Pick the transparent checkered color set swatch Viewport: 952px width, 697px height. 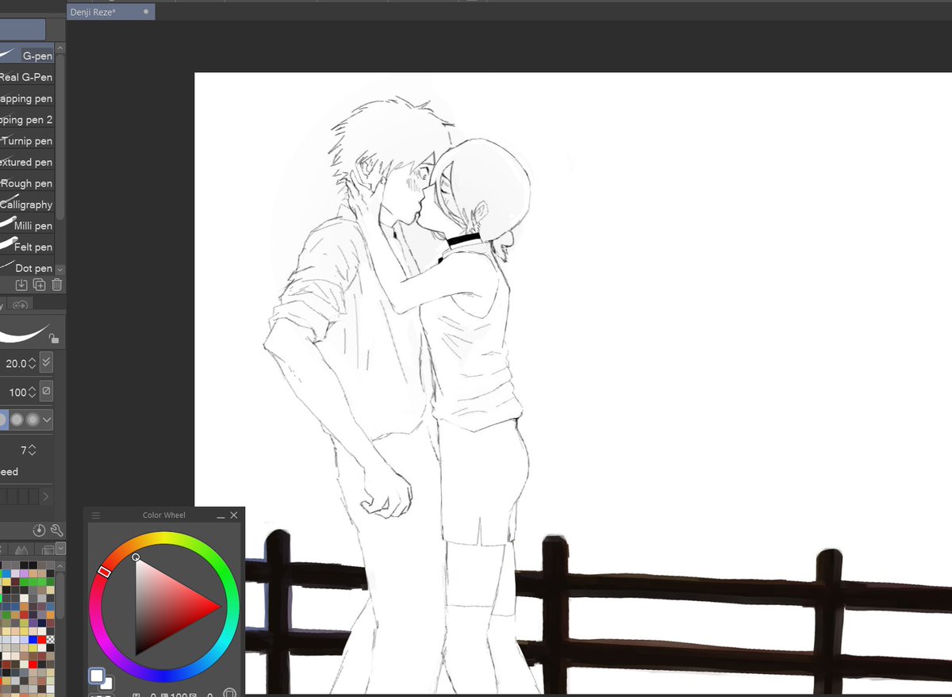tap(51, 638)
